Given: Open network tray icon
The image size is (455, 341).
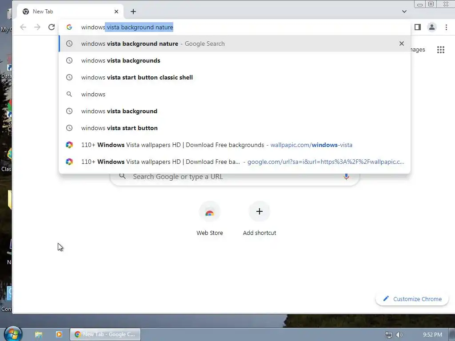Looking at the screenshot, I should (388, 335).
